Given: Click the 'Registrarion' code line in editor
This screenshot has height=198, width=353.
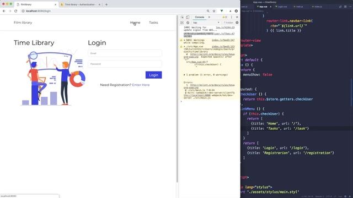Looking at the screenshot, I should (291, 153).
